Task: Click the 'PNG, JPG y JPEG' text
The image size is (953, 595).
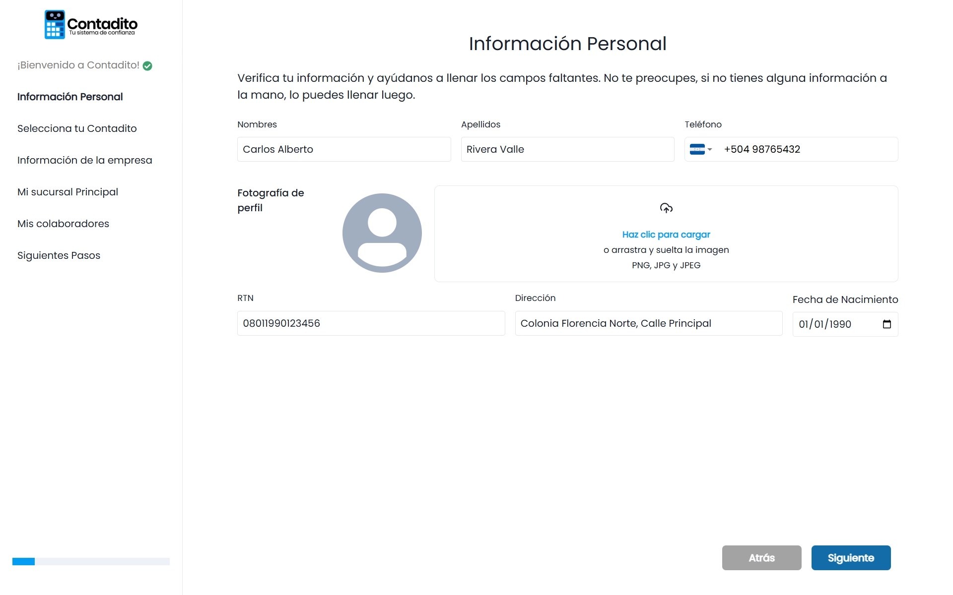Action: (x=666, y=265)
